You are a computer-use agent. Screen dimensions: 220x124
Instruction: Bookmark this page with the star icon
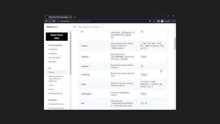click(154, 21)
